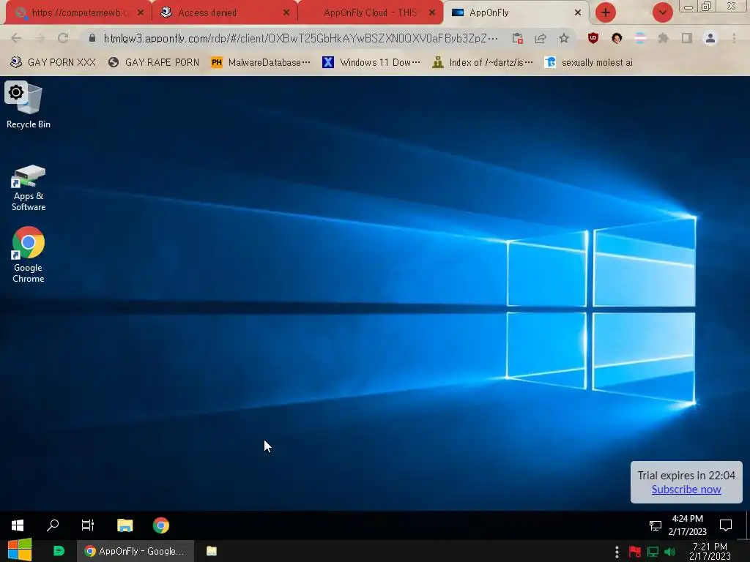Open Apps & Software desktop shortcut

pyautogui.click(x=29, y=187)
